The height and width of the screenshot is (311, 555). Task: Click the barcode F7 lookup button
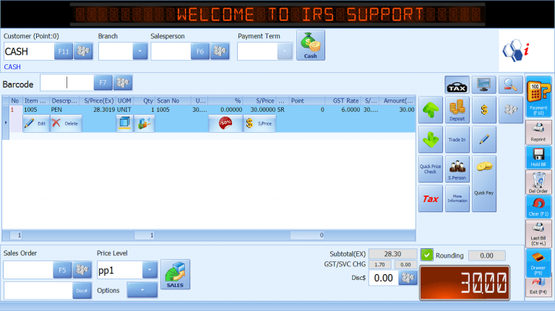click(x=103, y=83)
